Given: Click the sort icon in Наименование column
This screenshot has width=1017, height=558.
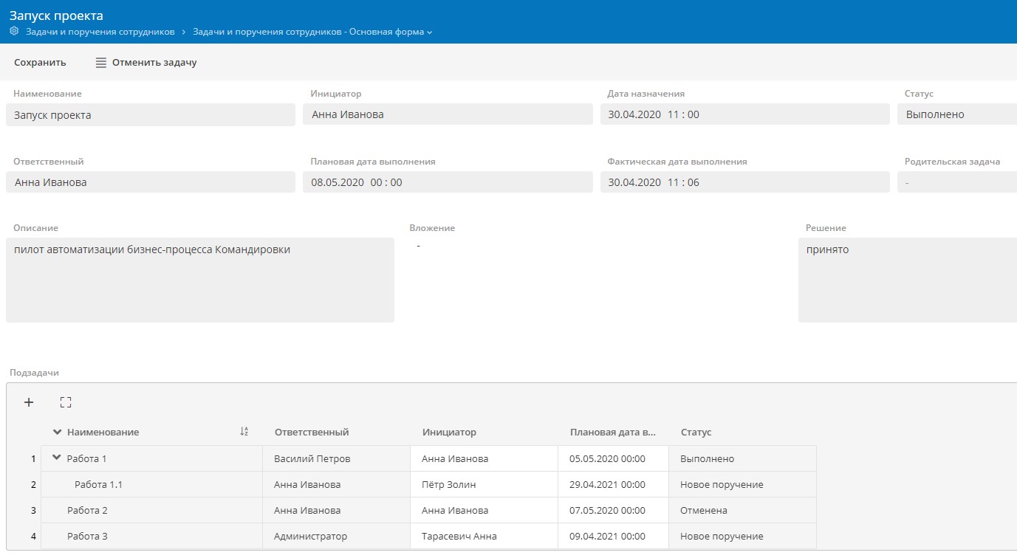Looking at the screenshot, I should point(244,432).
